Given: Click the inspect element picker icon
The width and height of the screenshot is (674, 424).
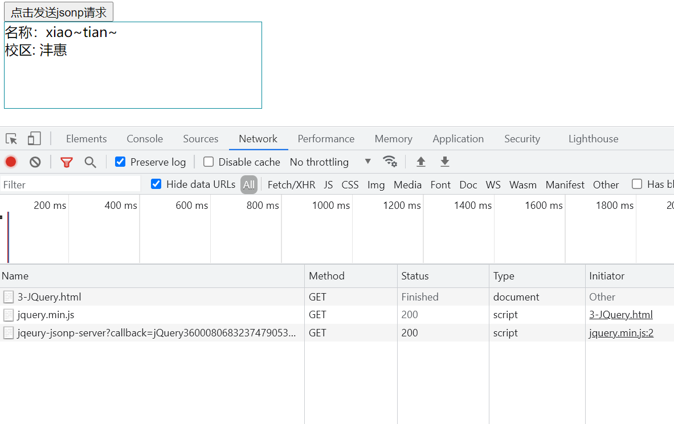Looking at the screenshot, I should tap(11, 139).
